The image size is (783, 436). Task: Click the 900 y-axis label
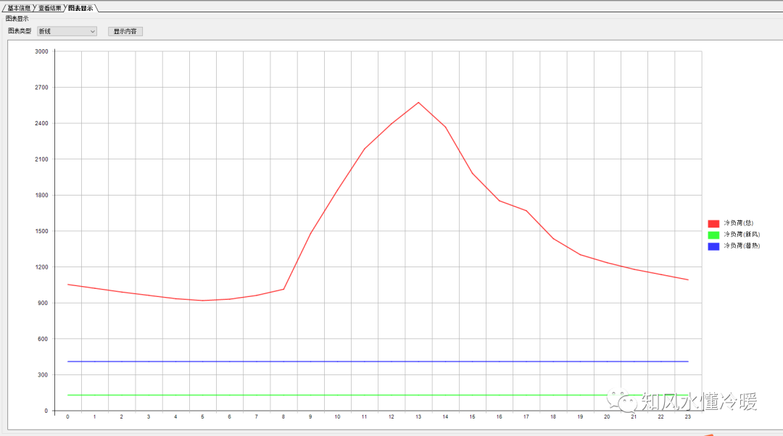[x=43, y=303]
